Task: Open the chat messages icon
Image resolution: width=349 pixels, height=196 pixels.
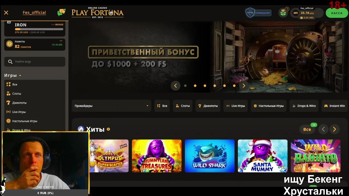Action: (x=61, y=13)
